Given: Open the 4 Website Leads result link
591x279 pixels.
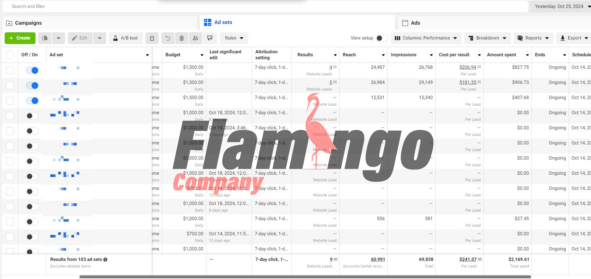Looking at the screenshot, I should [x=331, y=67].
